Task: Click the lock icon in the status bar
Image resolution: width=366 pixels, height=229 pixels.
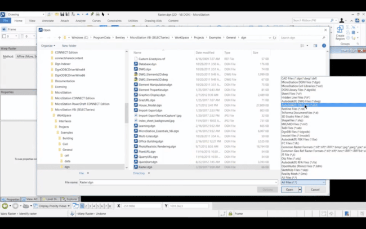Action: point(230,214)
